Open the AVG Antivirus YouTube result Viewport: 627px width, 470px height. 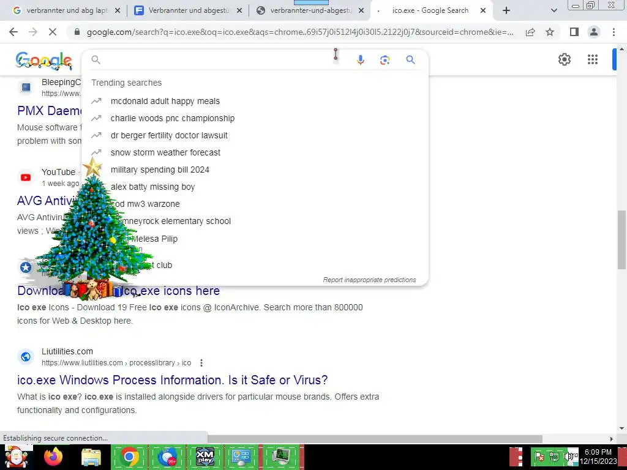point(47,201)
